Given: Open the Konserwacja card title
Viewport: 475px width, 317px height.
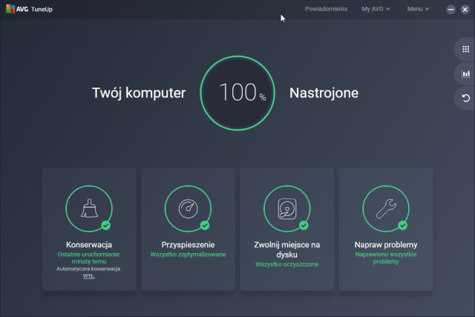Looking at the screenshot, I should [89, 244].
